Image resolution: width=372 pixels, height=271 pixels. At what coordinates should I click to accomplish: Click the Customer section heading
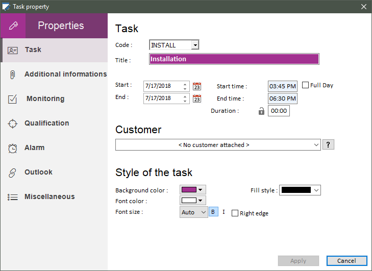(x=138, y=130)
